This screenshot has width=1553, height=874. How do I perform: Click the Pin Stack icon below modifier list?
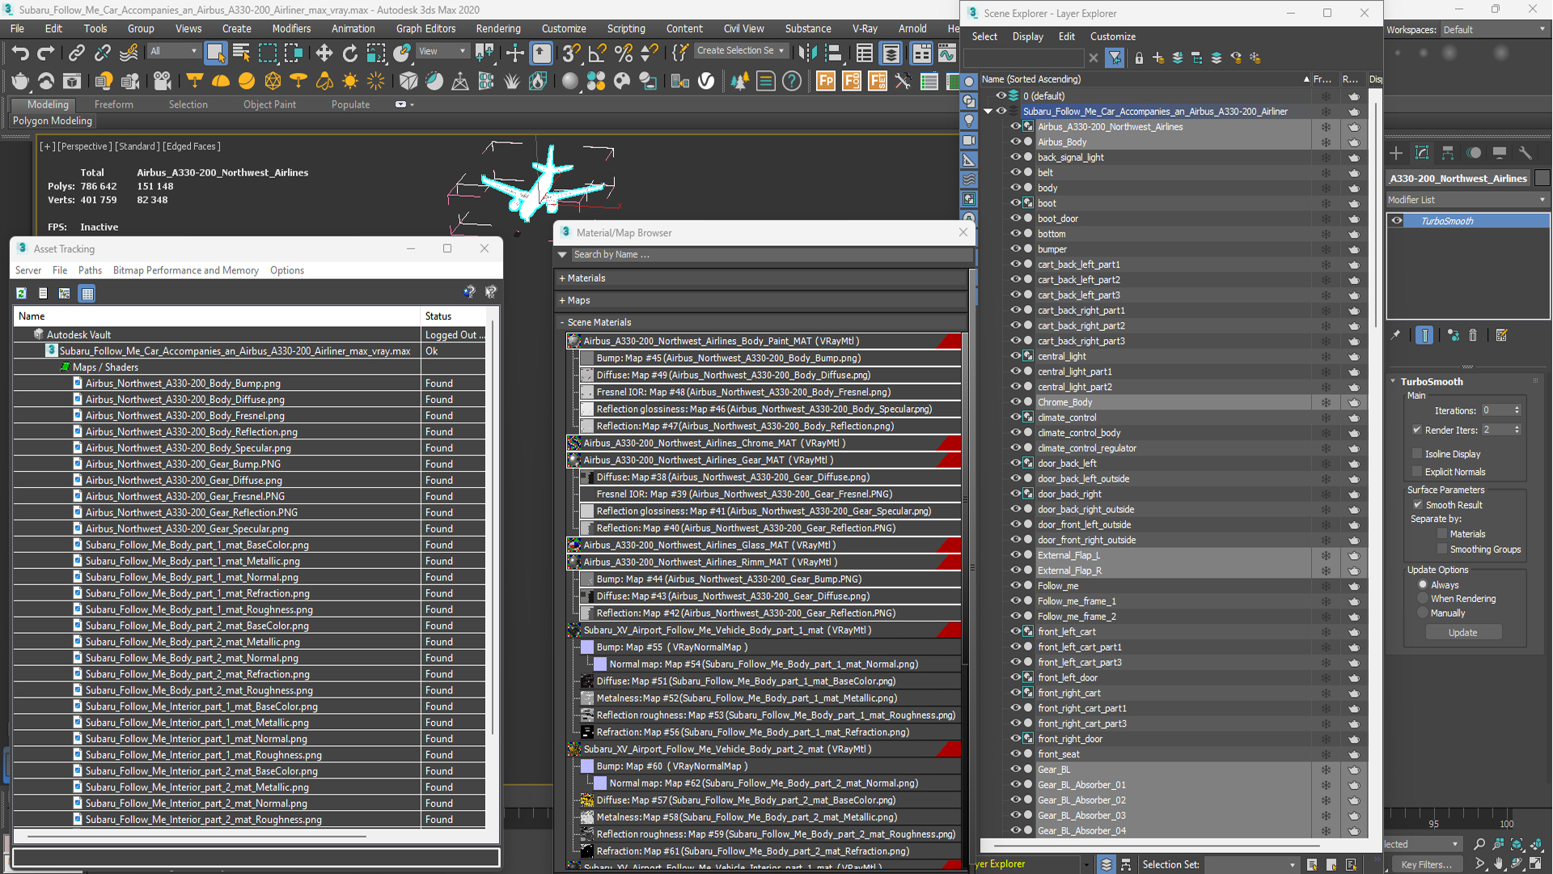point(1396,335)
